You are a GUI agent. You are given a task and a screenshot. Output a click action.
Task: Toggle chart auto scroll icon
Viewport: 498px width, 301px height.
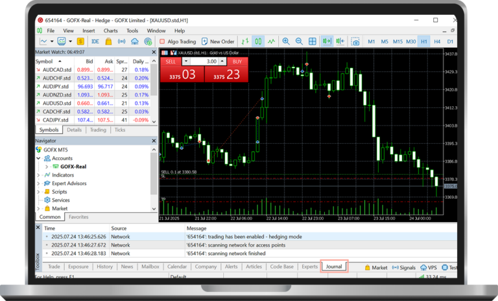(327, 41)
